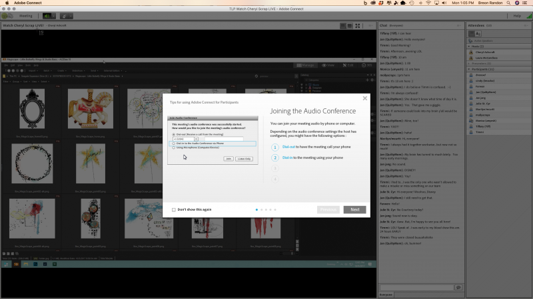Click the ornate oval frame thumbnail
533x299 pixels.
[32, 109]
